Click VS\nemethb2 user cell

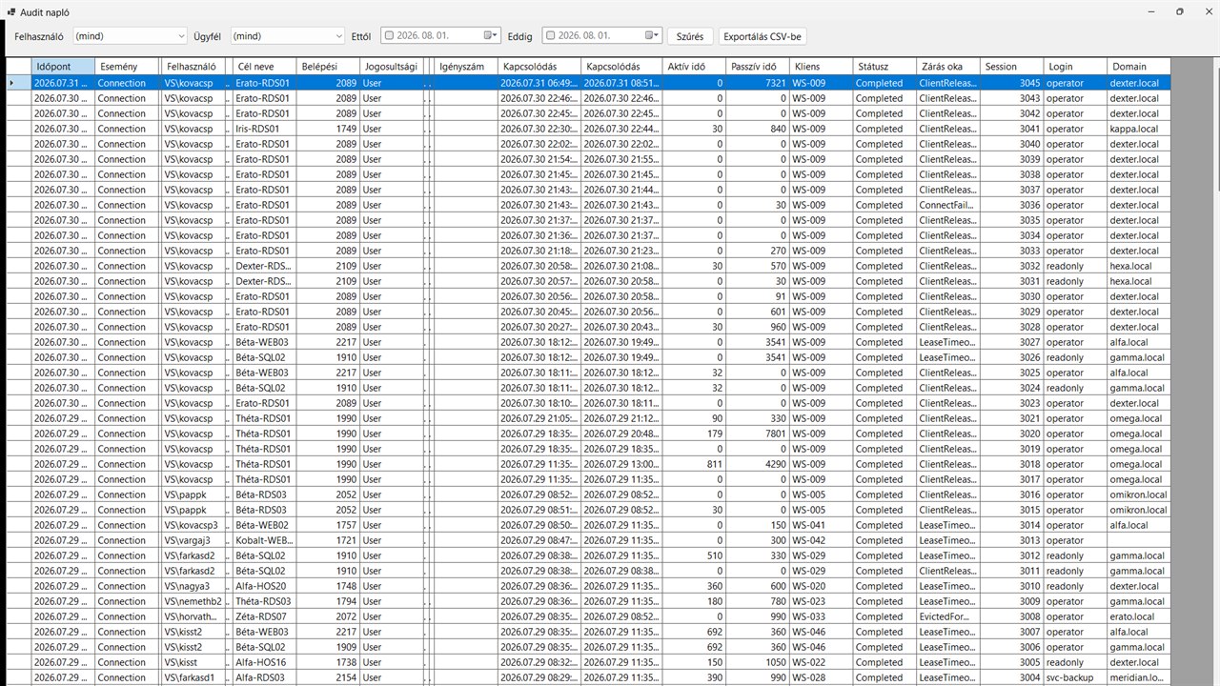click(x=192, y=601)
